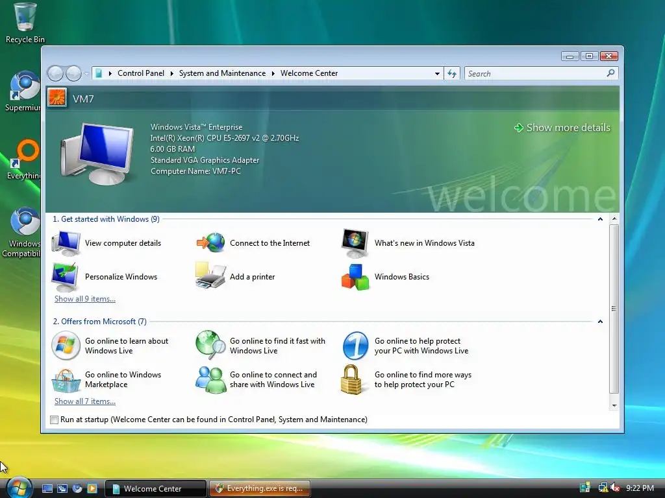Viewport: 665px width, 498px height.
Task: Click Show Desktop in the Quick Launch bar
Action: [x=47, y=488]
